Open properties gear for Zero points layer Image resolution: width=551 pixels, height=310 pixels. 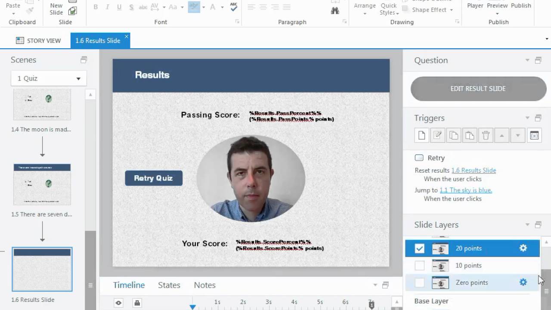(523, 282)
